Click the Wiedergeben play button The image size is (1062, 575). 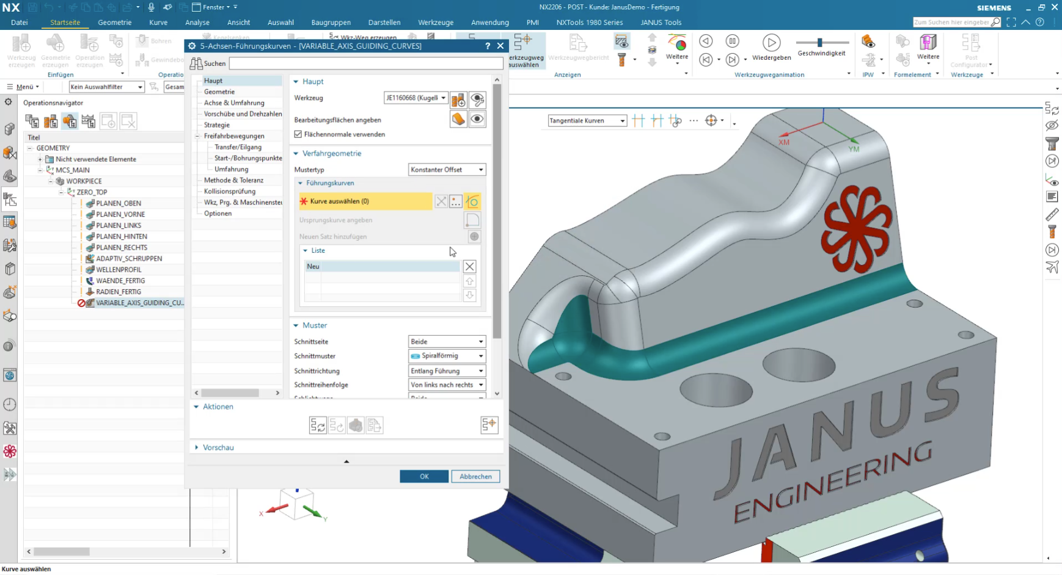tap(771, 43)
